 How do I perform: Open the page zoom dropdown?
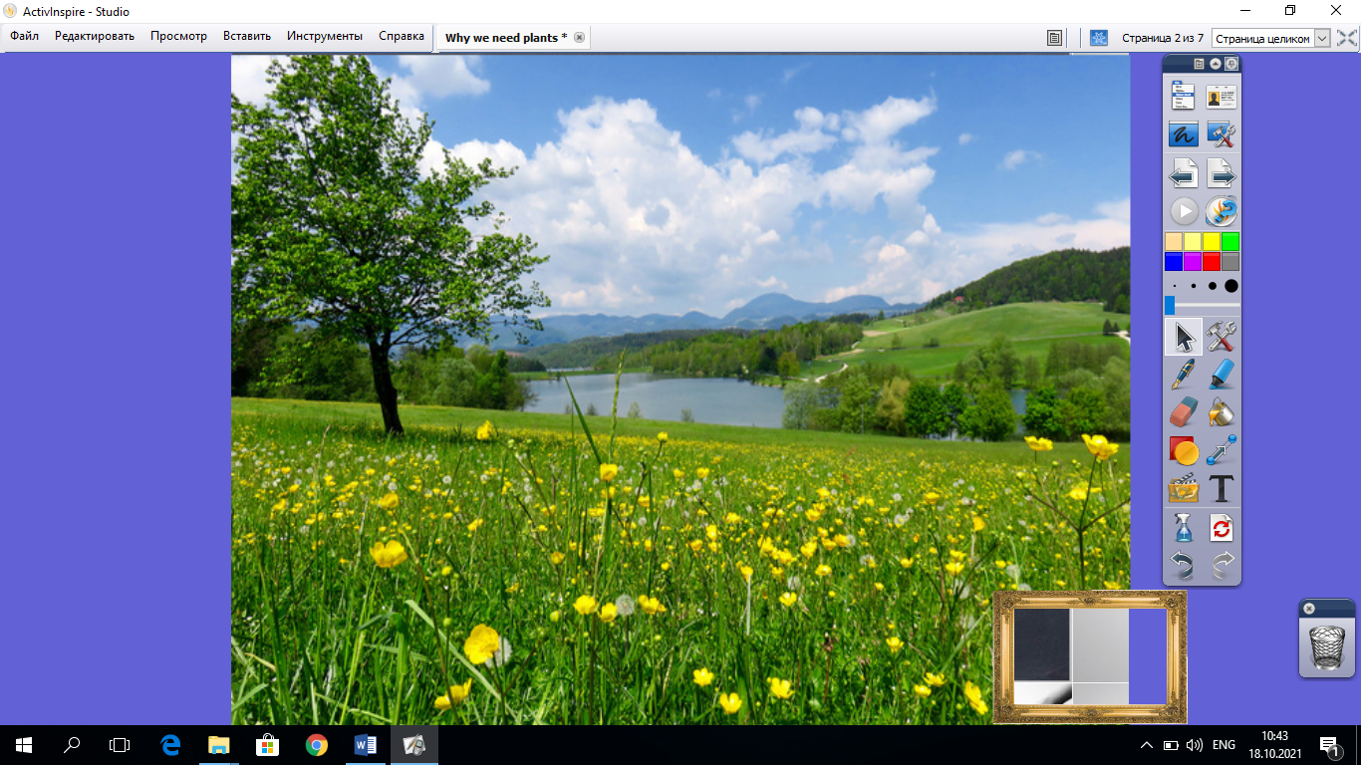pyautogui.click(x=1322, y=38)
